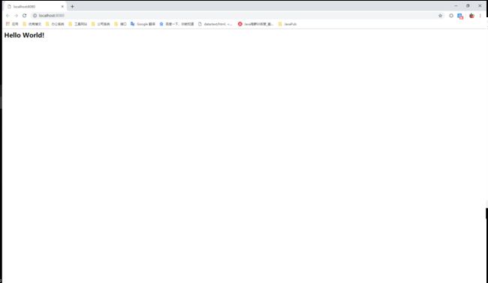Minimize the browser window
Image resolution: width=488 pixels, height=283 pixels.
[456, 5]
